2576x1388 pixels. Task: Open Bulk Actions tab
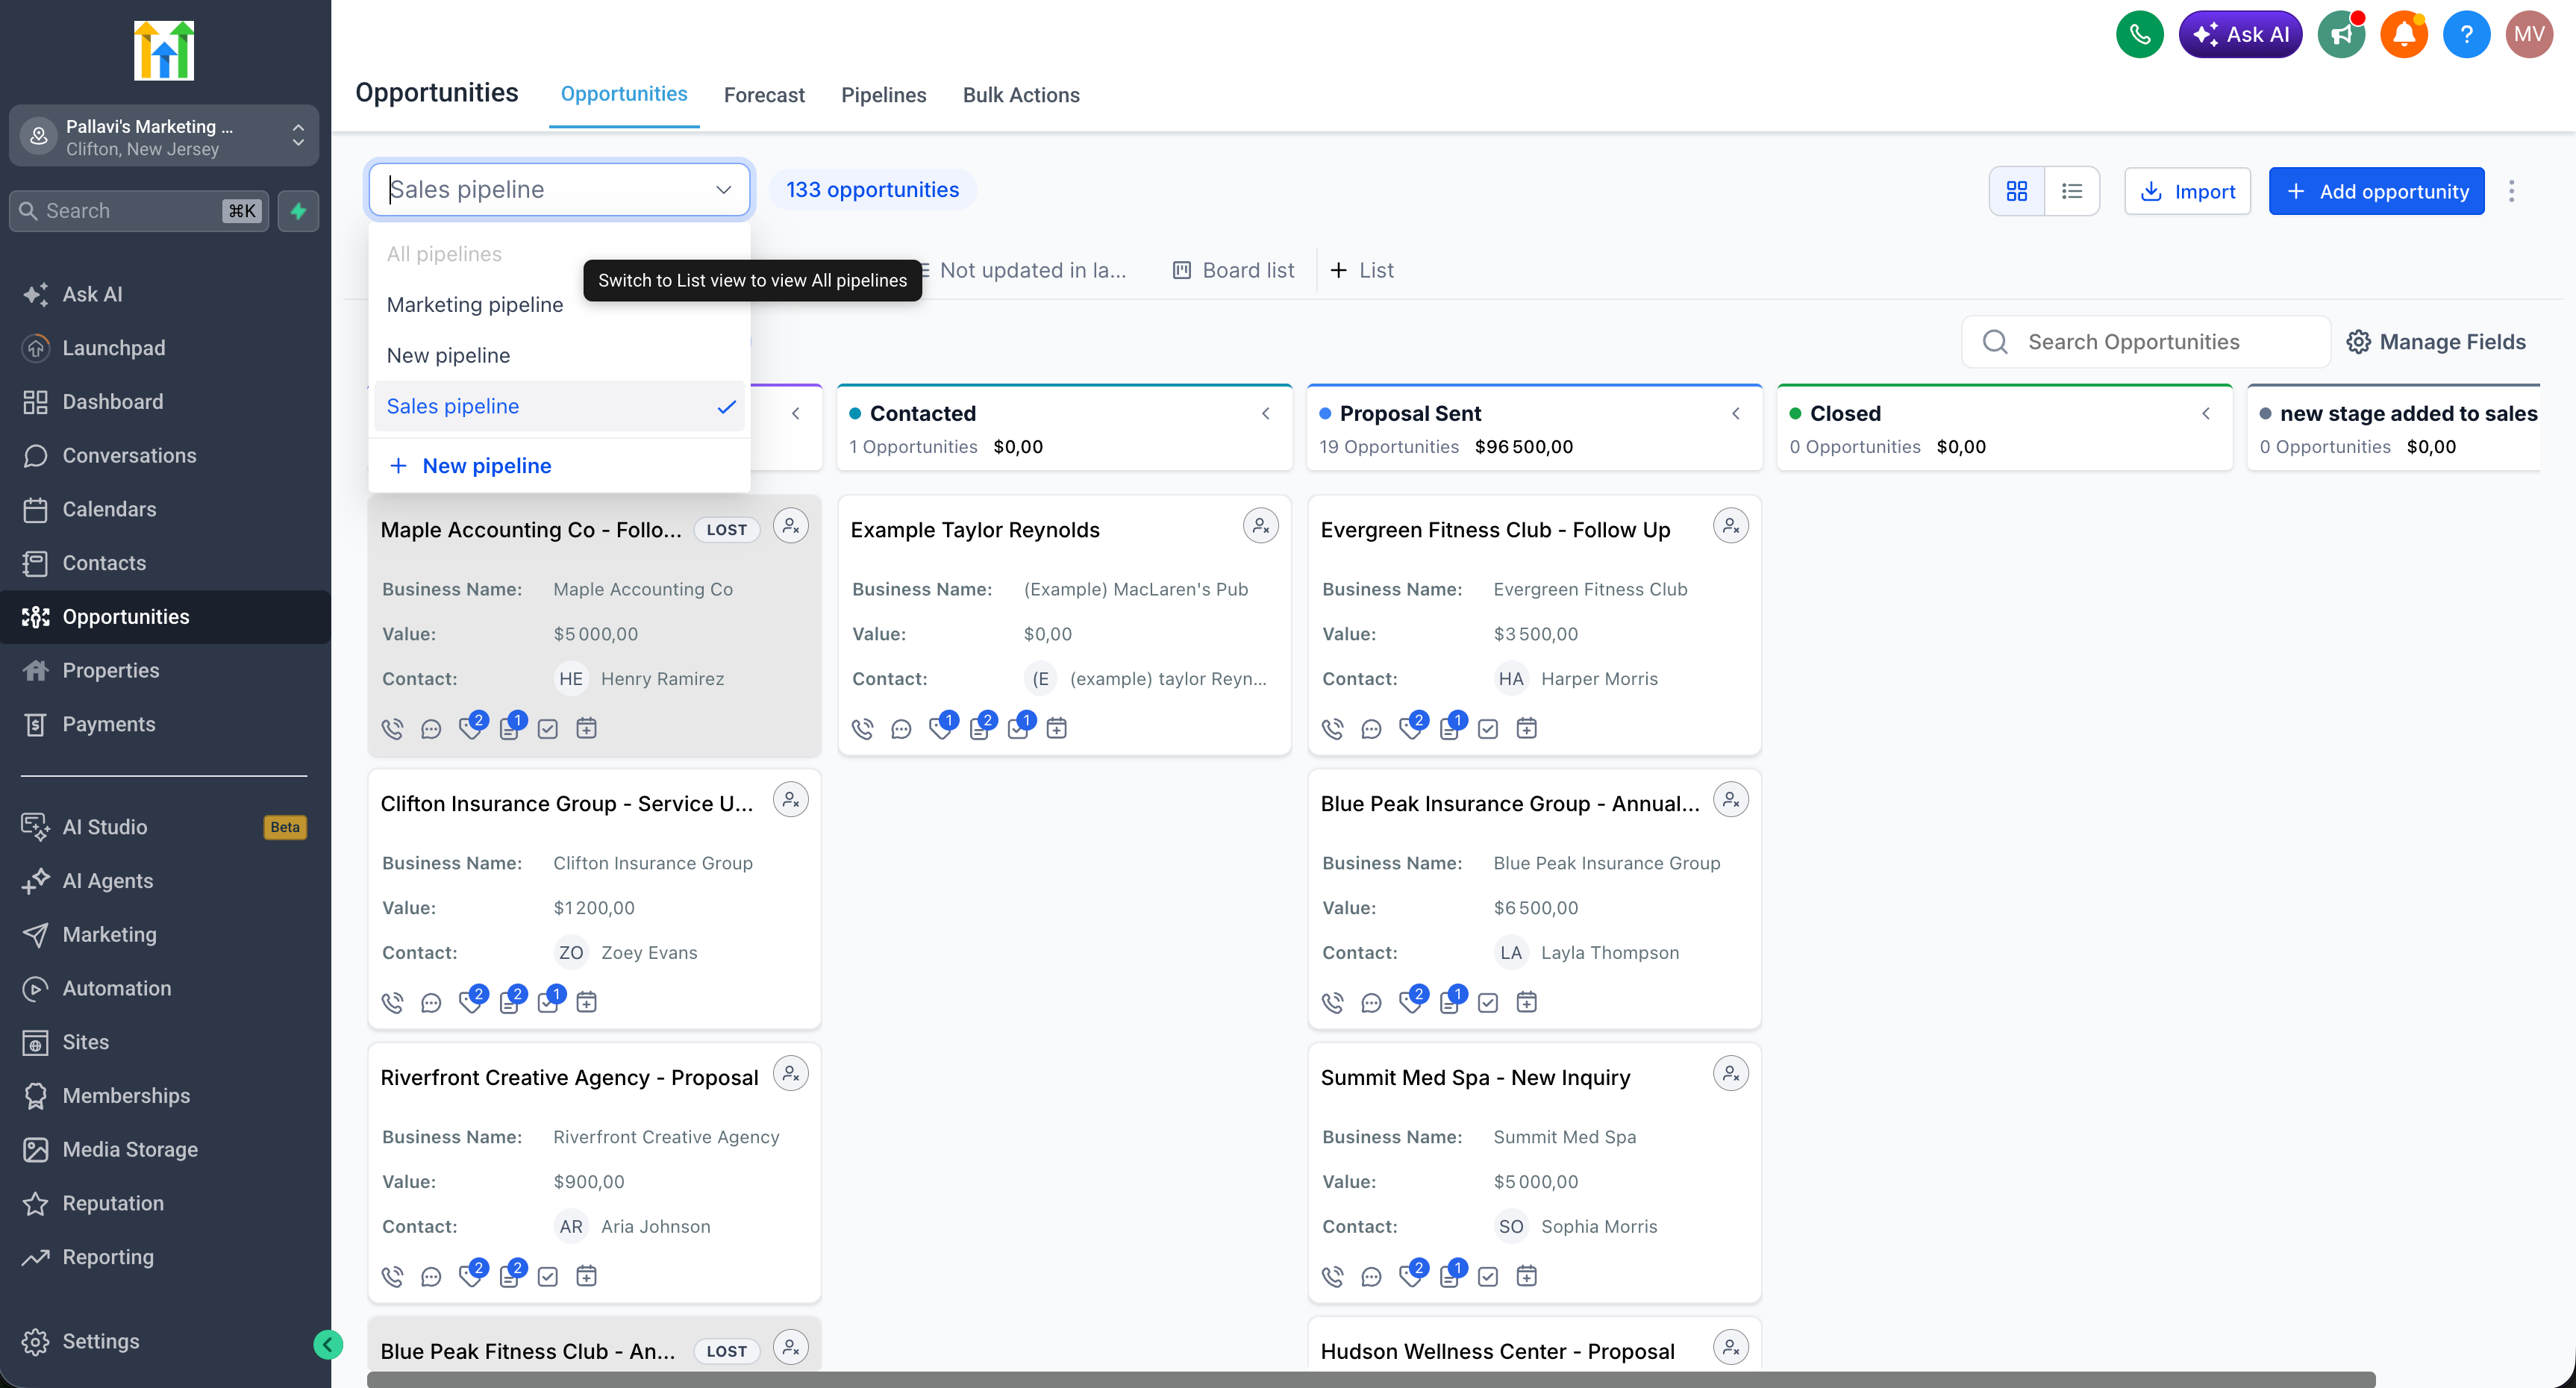[1020, 95]
